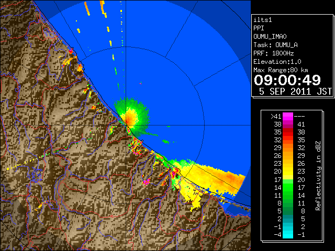Image resolution: width=335 pixels, height=251 pixels.
Task: Click the magenta echo cell inland south
Action: point(147,181)
